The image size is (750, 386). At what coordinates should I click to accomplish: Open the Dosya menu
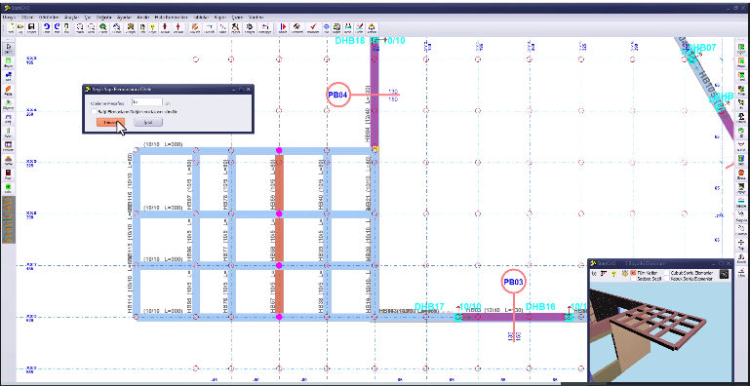pyautogui.click(x=9, y=18)
